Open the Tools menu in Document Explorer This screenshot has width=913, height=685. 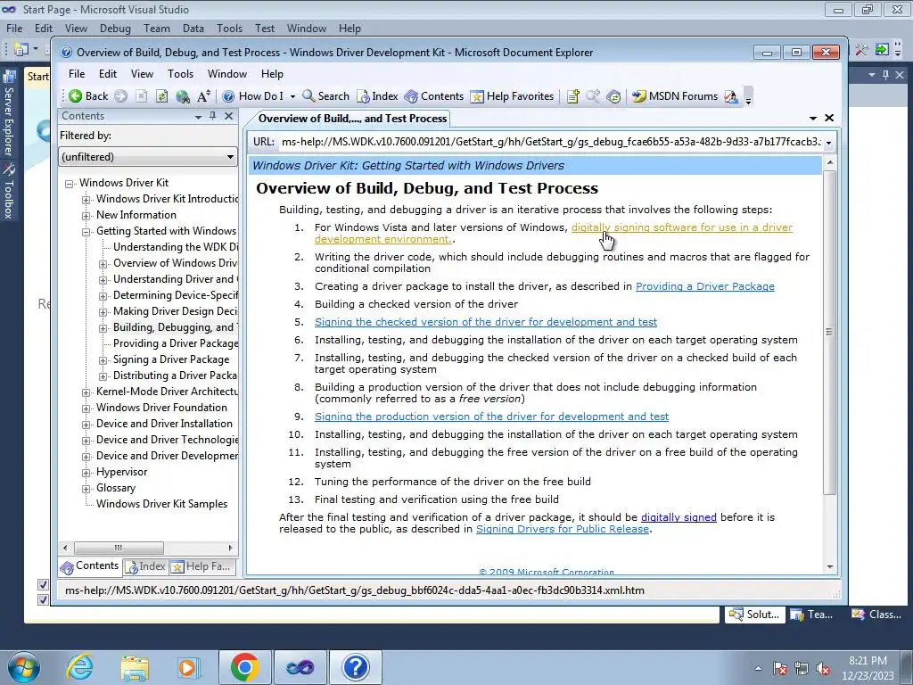click(180, 74)
